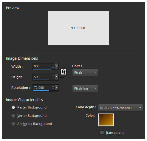147x141 pixels.
Task: Click the aspect ratio lock icon
Action: pos(64,72)
